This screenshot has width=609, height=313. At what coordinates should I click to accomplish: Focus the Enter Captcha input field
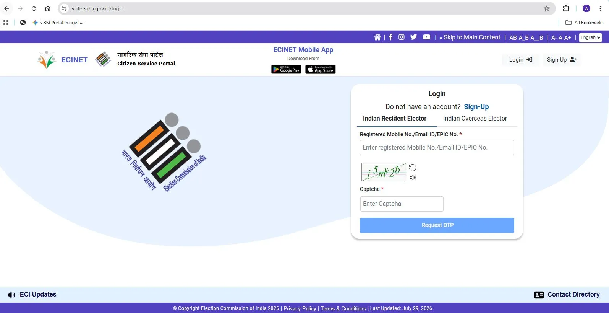click(402, 204)
